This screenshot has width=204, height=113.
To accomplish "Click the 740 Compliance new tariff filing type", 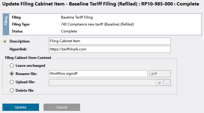I will pos(98,24).
